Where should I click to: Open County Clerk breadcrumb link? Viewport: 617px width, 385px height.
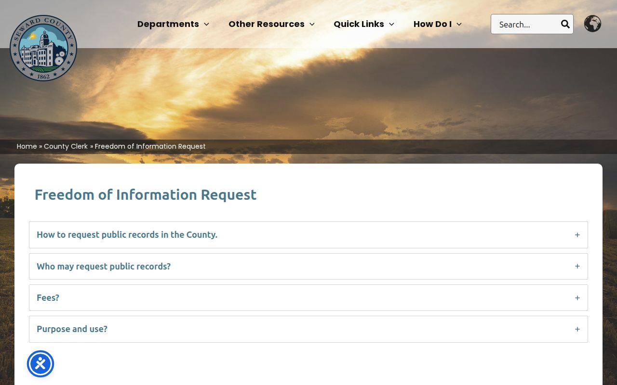pos(66,146)
